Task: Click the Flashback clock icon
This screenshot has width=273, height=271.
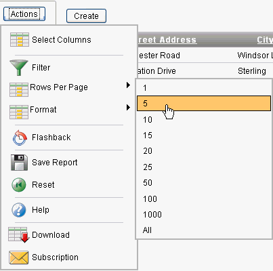Action: coord(20,138)
